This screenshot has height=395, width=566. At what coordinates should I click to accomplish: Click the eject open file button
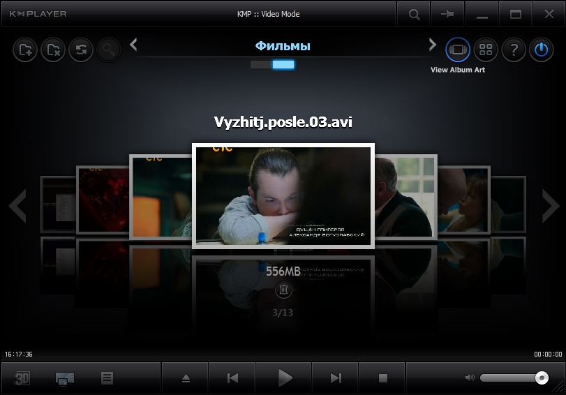coord(186,378)
